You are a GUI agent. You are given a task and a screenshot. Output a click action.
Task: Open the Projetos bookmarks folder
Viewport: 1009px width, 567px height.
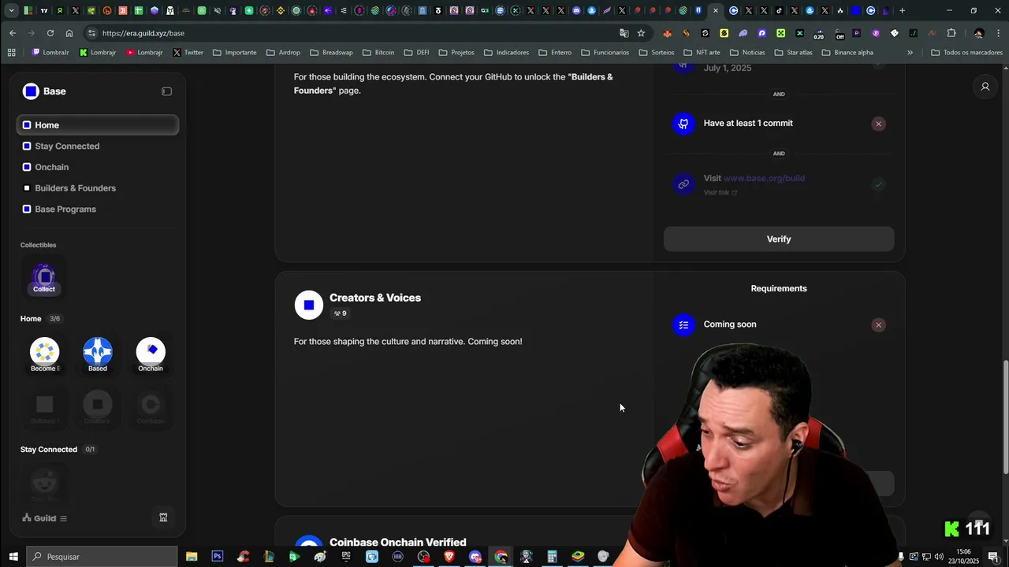coord(456,53)
